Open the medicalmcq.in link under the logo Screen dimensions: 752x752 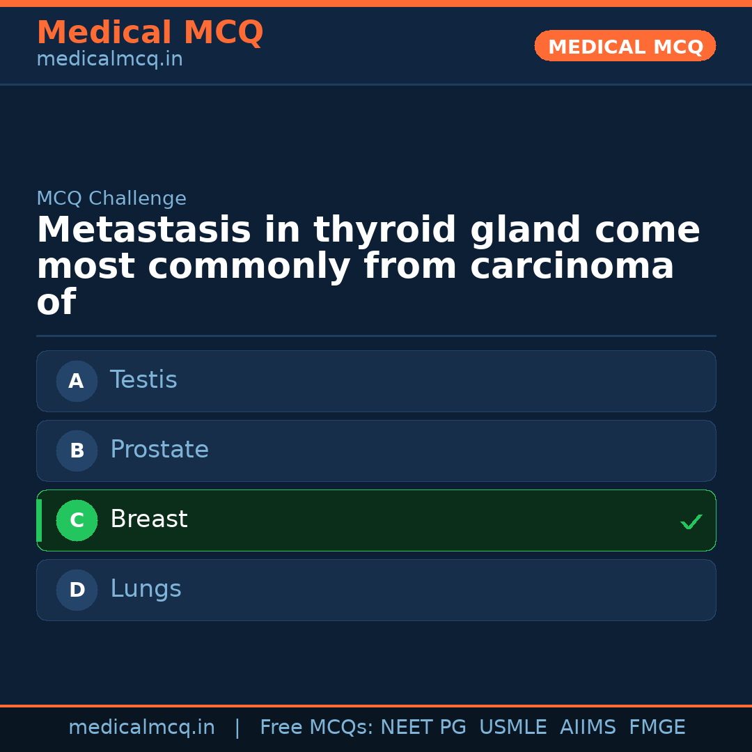(109, 58)
